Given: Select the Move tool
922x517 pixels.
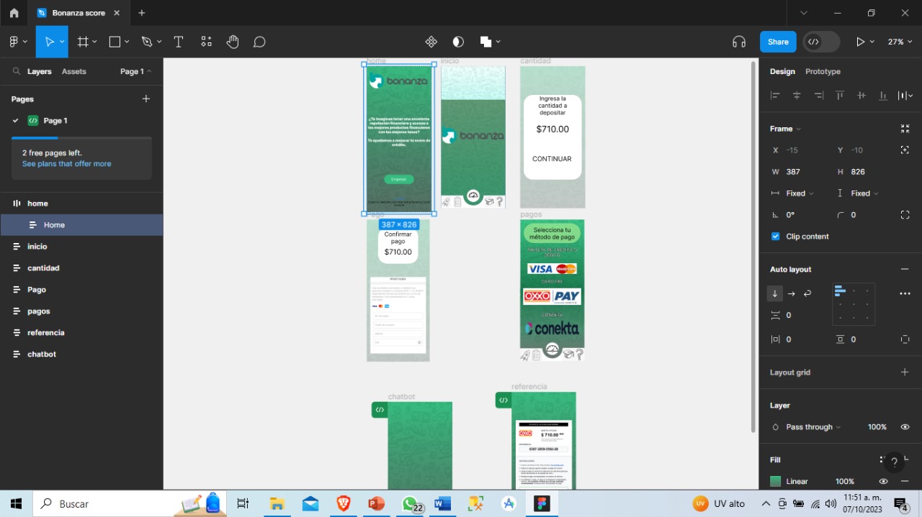Looking at the screenshot, I should tap(50, 42).
